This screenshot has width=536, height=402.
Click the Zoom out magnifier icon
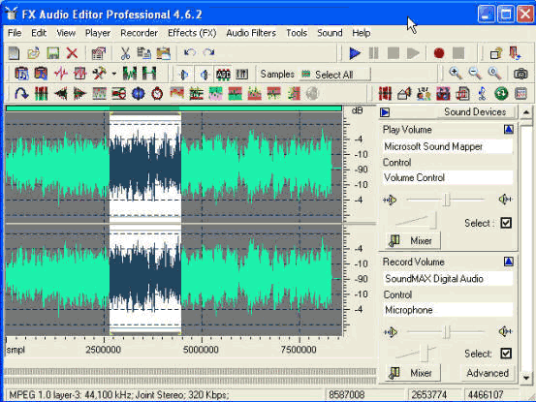(475, 73)
